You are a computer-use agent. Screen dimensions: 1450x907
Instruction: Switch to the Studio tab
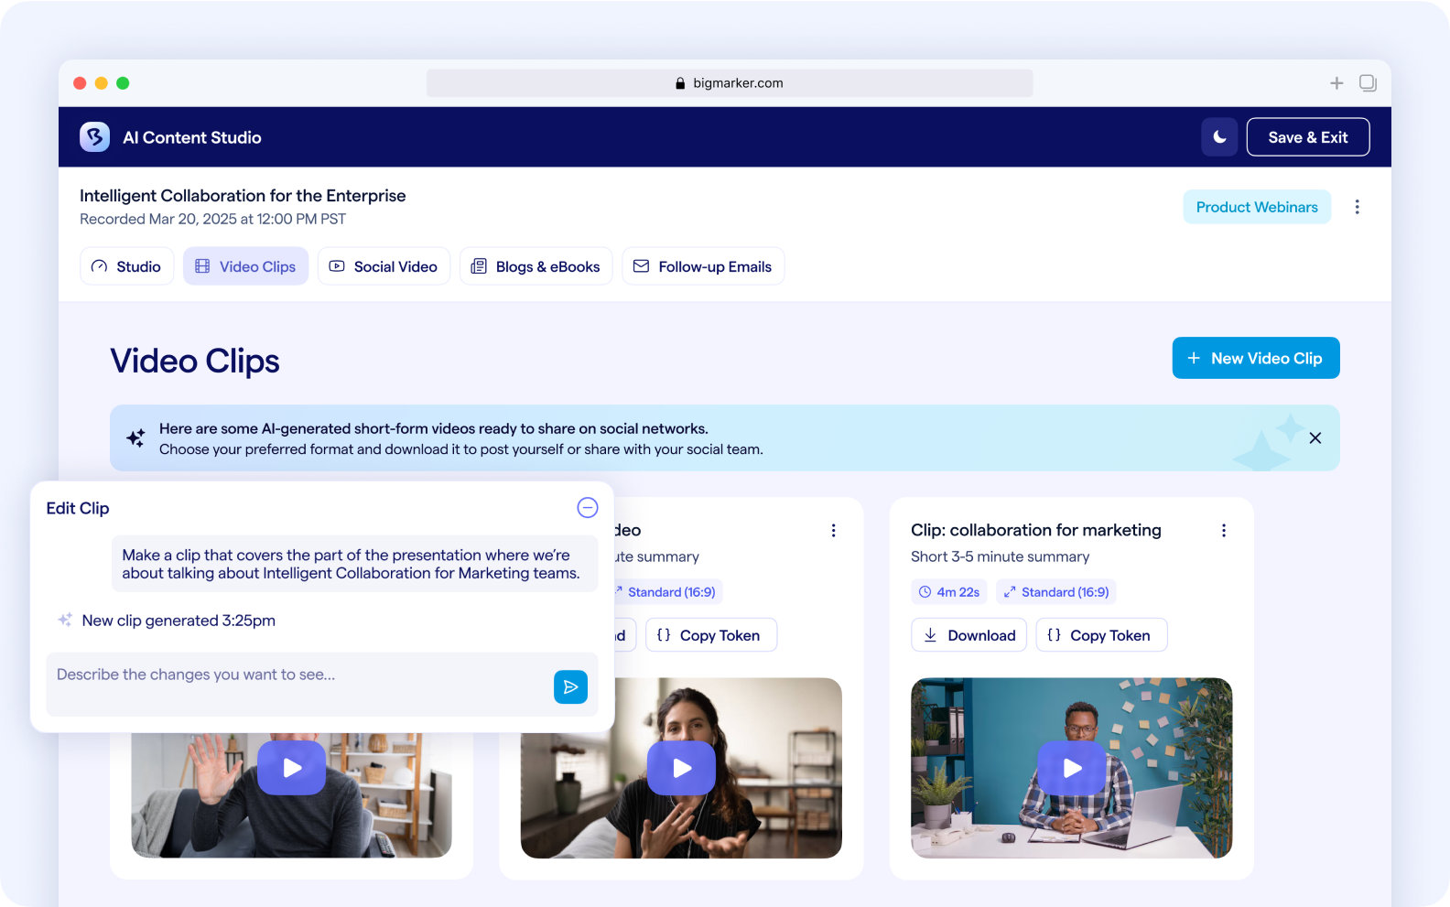click(127, 266)
